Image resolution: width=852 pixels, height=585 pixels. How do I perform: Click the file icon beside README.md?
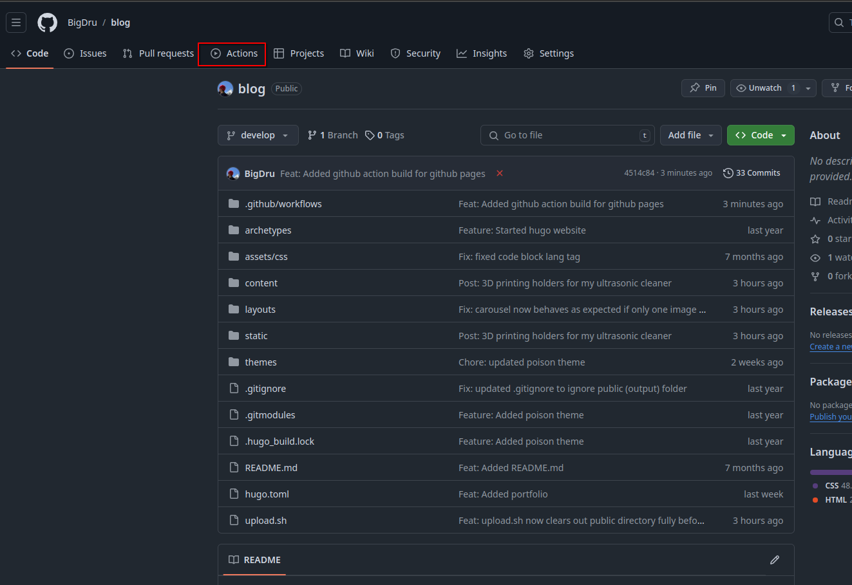[234, 468]
